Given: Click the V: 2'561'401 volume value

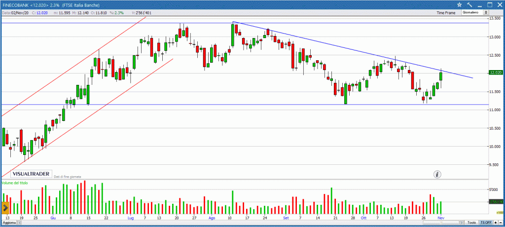Looking at the screenshot, I should tap(142, 12).
